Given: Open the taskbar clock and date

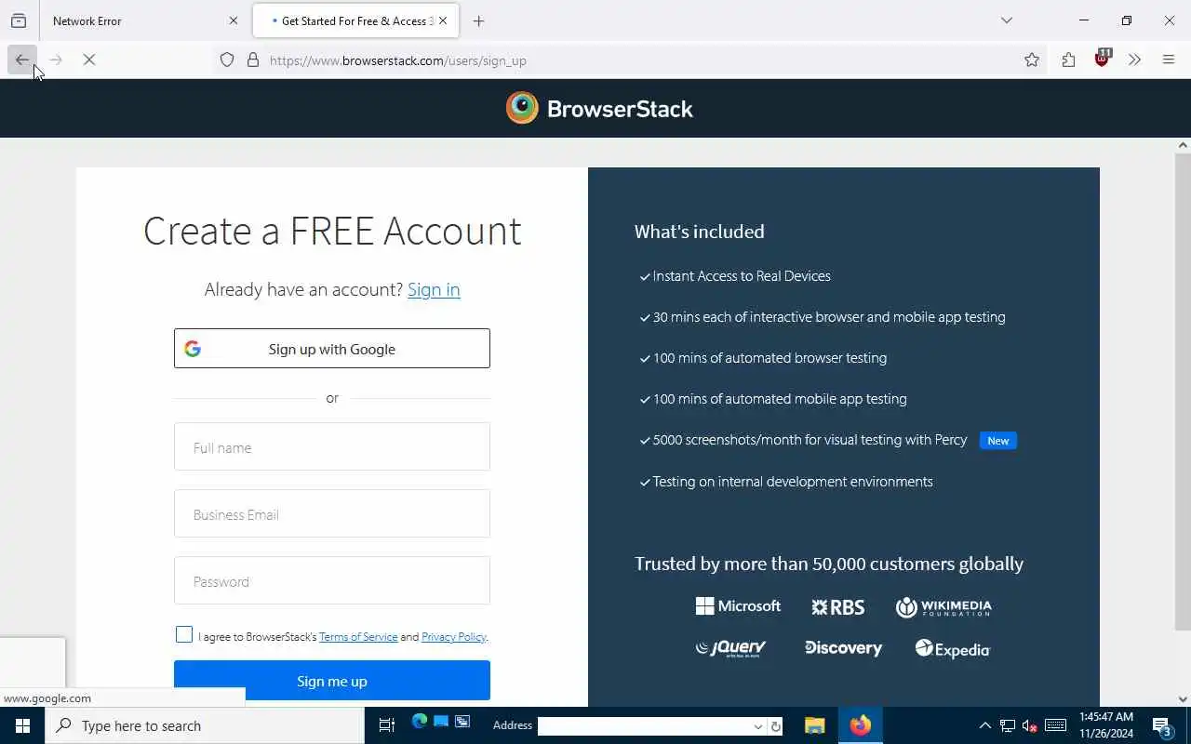Looking at the screenshot, I should click(1106, 725).
